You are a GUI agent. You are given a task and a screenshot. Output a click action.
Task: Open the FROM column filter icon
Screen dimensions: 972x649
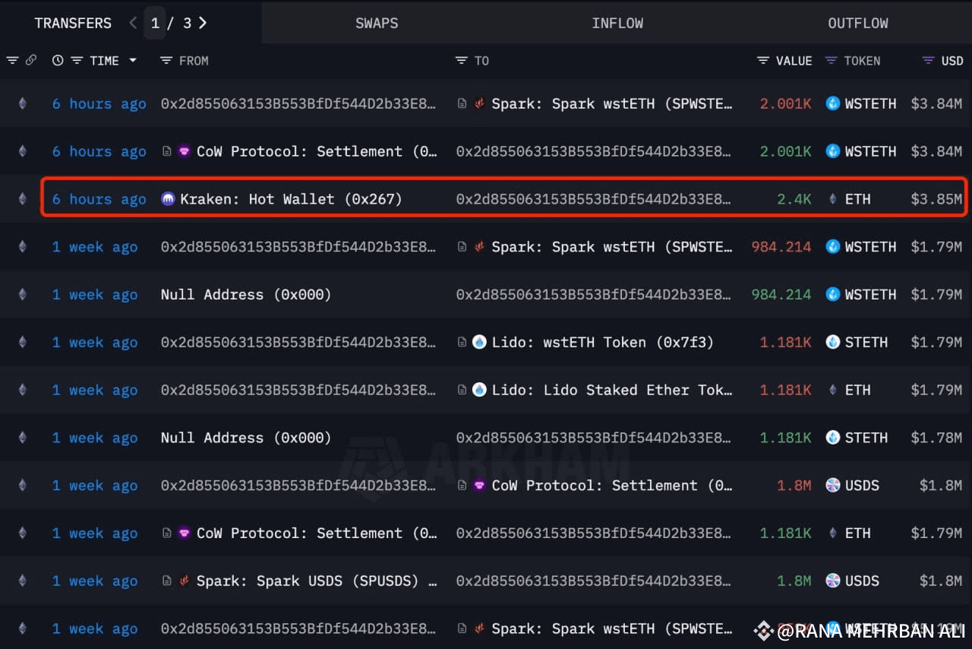click(166, 60)
